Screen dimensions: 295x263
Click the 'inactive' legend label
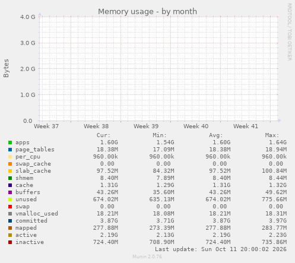tap(30, 242)
